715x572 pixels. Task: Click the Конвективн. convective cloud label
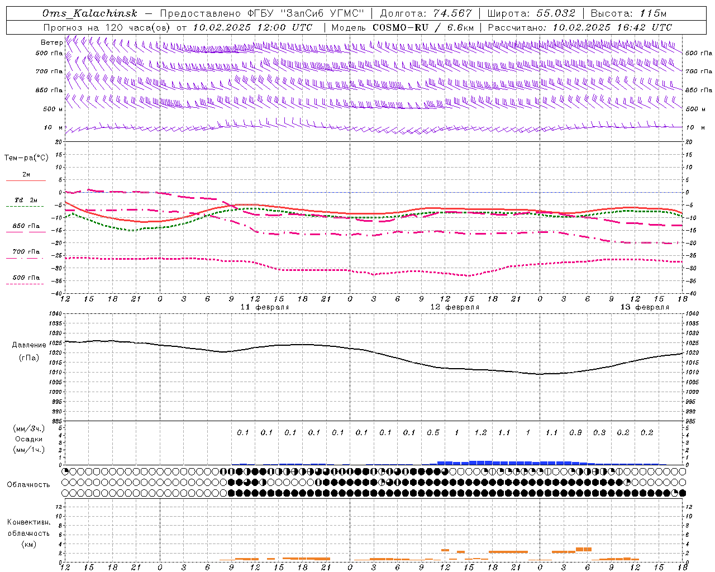tap(29, 522)
